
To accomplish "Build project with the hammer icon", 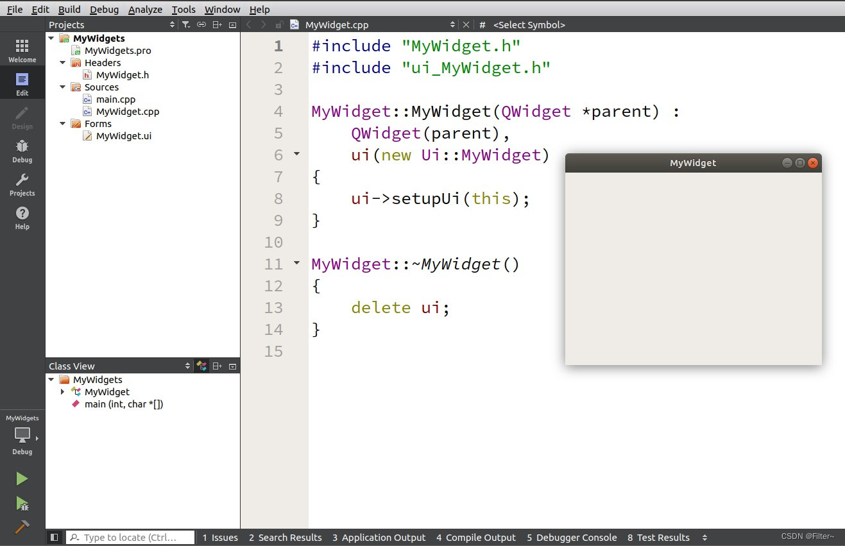I will (22, 527).
